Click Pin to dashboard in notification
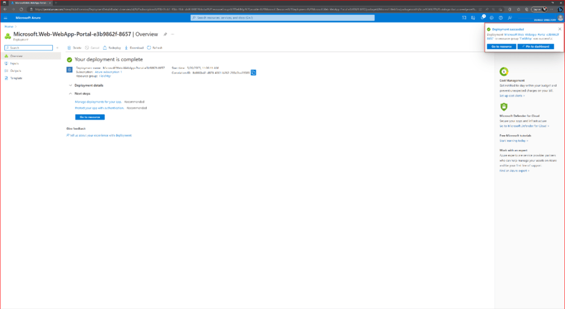 pos(535,46)
